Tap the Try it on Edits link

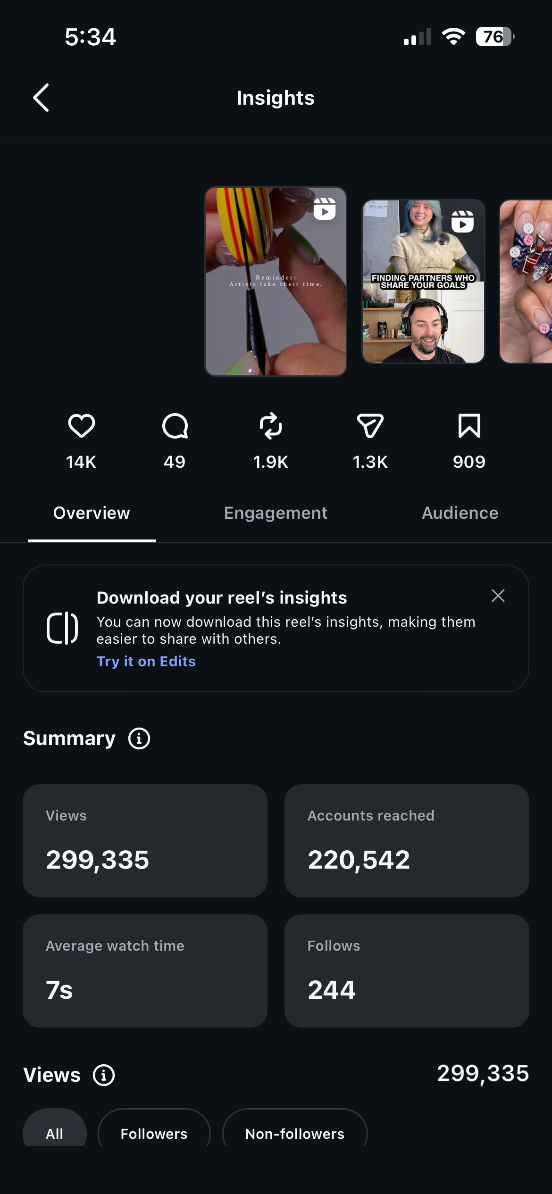[146, 662]
